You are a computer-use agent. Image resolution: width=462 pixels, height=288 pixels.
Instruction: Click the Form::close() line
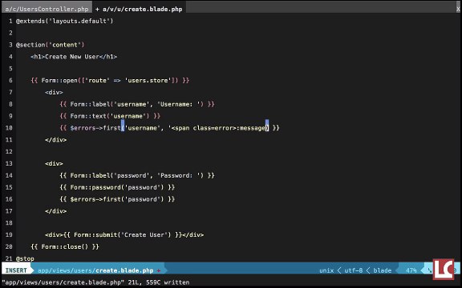coord(65,246)
